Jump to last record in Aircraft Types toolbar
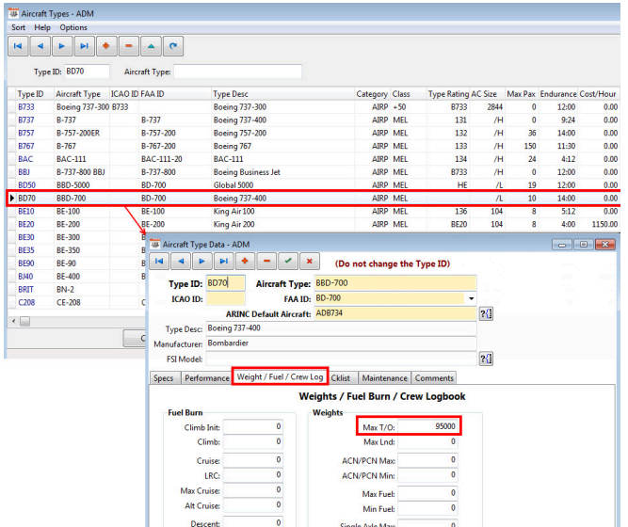The width and height of the screenshot is (628, 527). [84, 46]
